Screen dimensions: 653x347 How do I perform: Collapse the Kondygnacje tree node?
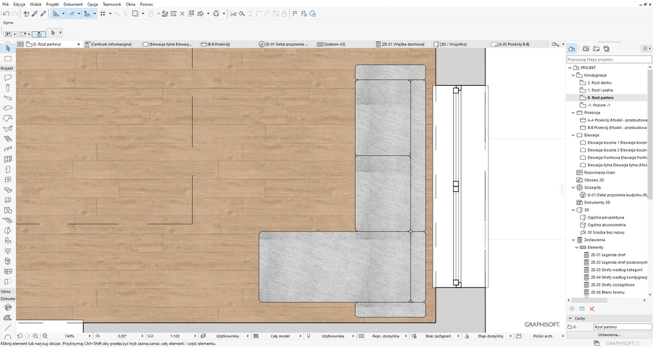573,75
